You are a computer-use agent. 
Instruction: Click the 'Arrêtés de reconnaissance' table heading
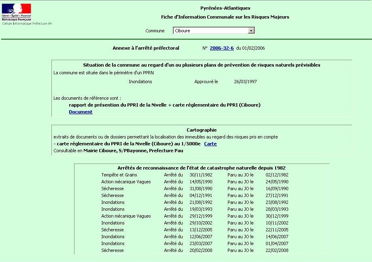point(202,168)
